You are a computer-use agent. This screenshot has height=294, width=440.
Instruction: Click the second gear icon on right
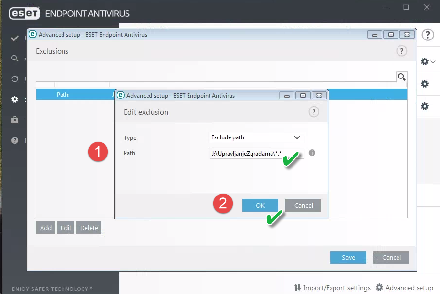pos(425,84)
